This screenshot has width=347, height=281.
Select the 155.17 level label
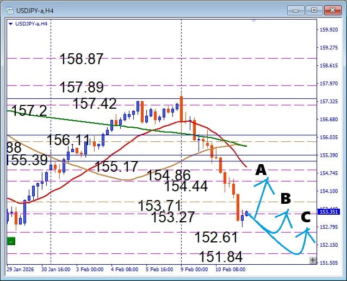[x=116, y=166]
